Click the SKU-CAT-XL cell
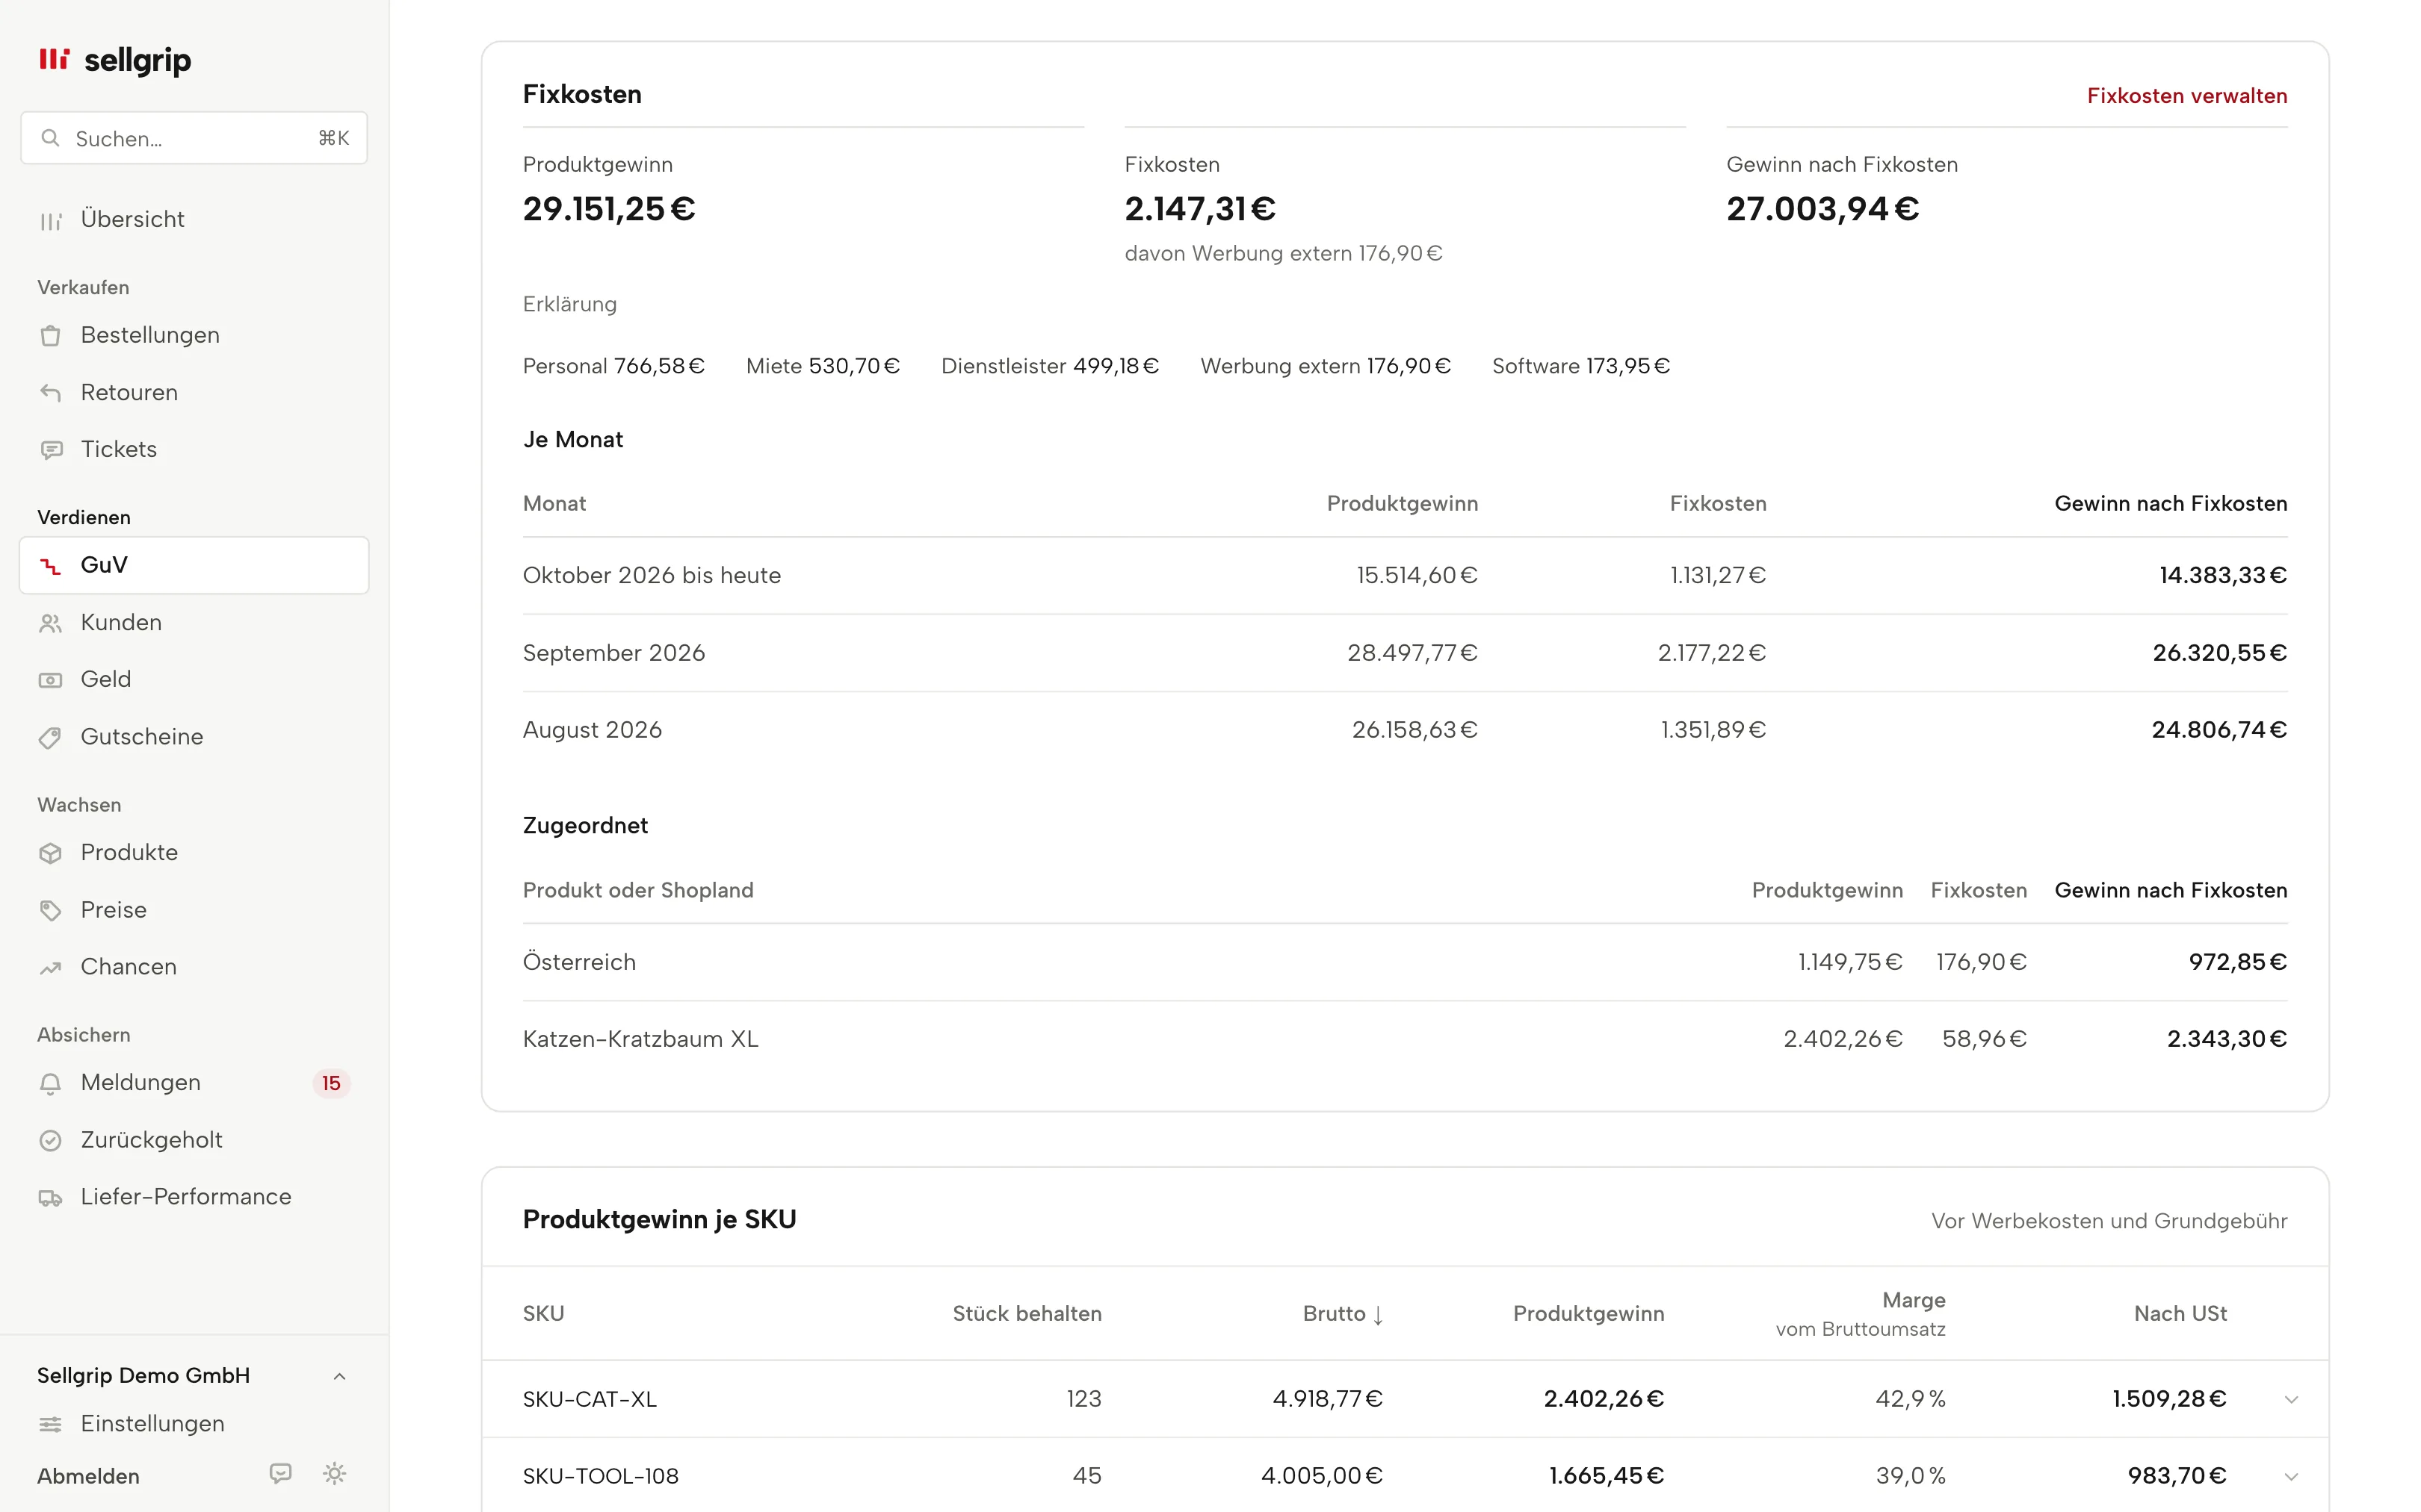This screenshot has height=1512, width=2421. coord(590,1399)
